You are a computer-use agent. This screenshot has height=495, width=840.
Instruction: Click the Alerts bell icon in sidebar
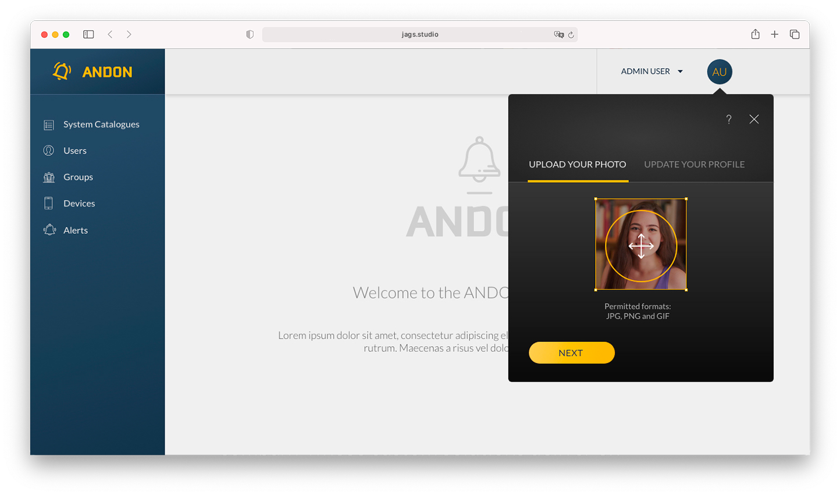(x=49, y=230)
